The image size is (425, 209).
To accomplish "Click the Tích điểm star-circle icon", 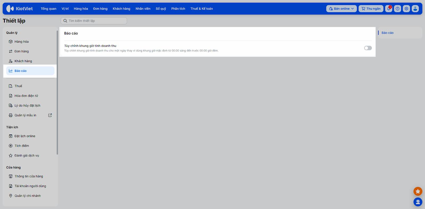I will coord(11,146).
